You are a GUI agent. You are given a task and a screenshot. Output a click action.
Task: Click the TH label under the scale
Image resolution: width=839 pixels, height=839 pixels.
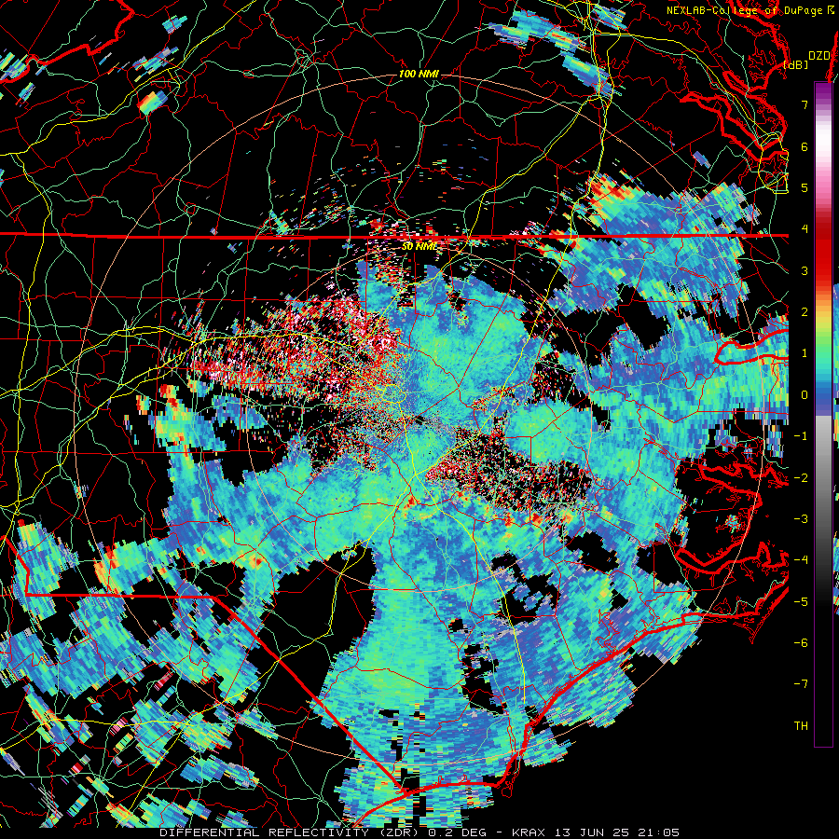pyautogui.click(x=801, y=725)
